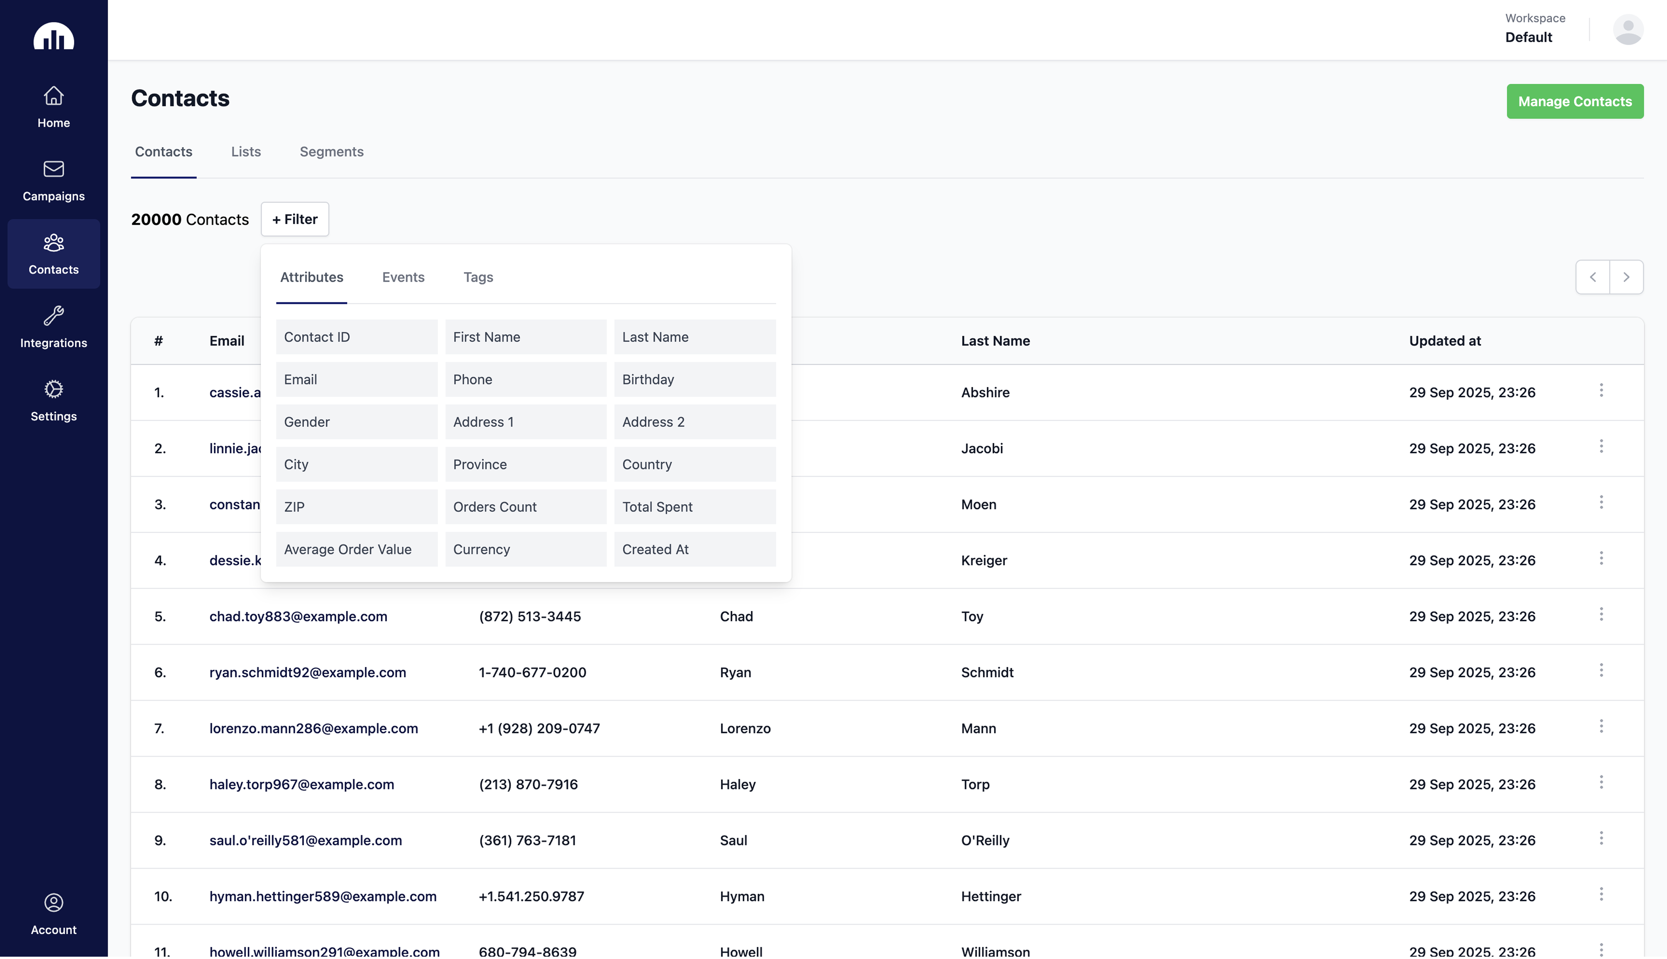The image size is (1667, 959).
Task: Open Campaigns envelope icon
Action: pos(53,169)
